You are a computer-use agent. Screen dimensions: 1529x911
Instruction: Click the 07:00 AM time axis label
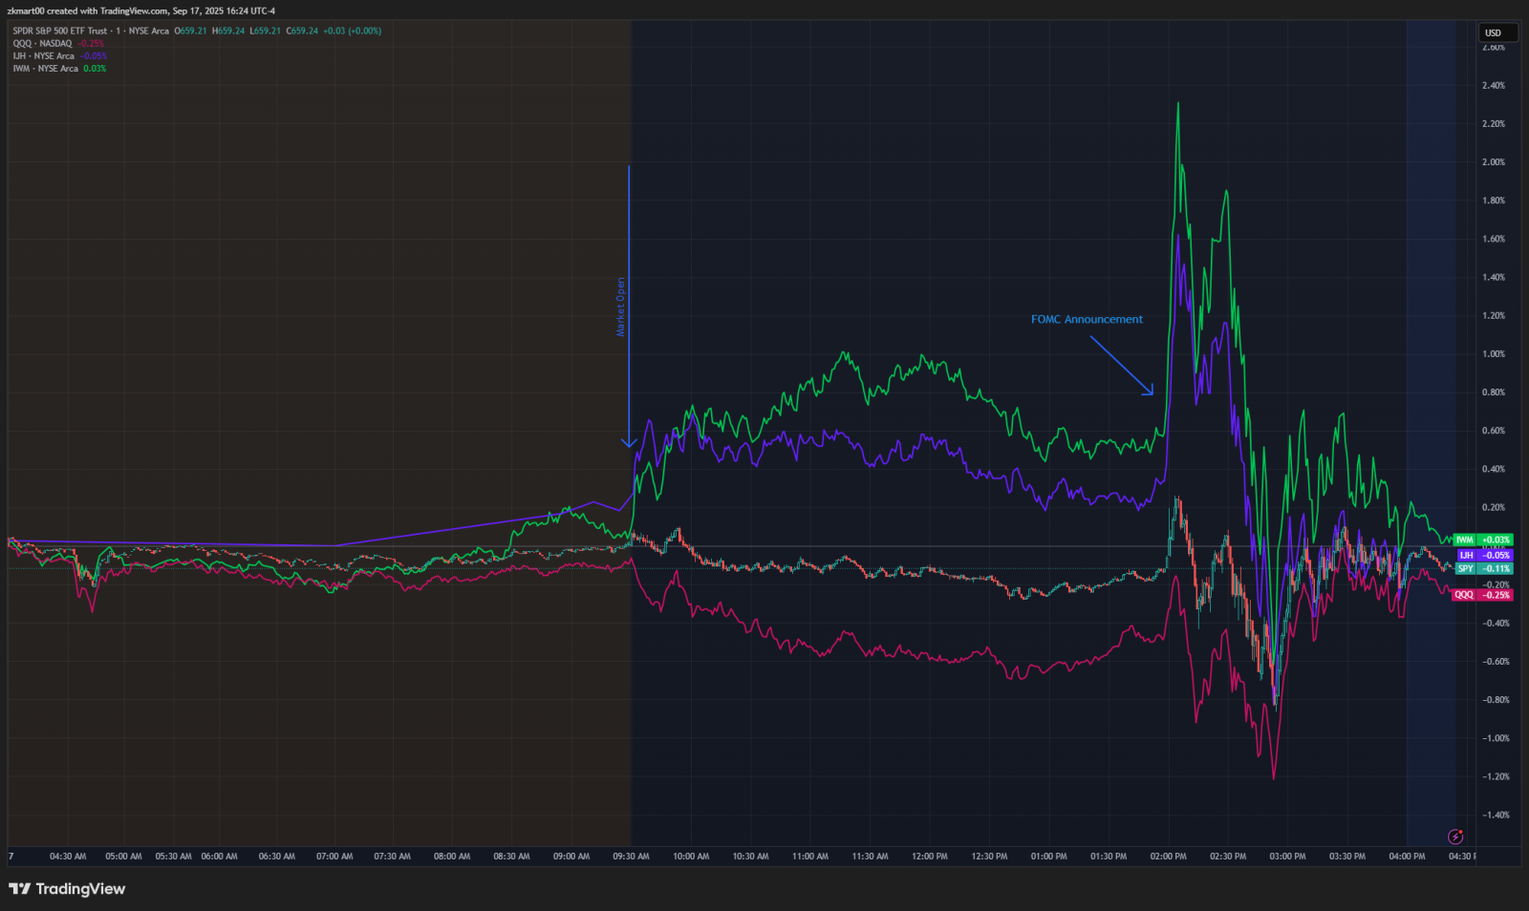coord(334,857)
